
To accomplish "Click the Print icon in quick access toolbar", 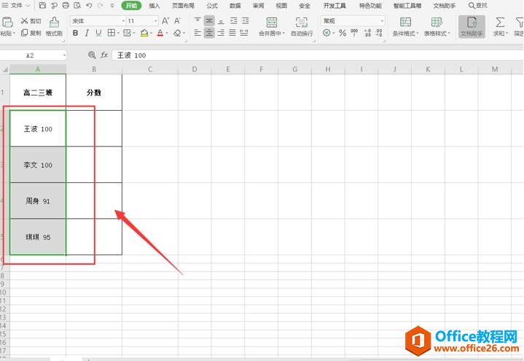I will (x=66, y=5).
